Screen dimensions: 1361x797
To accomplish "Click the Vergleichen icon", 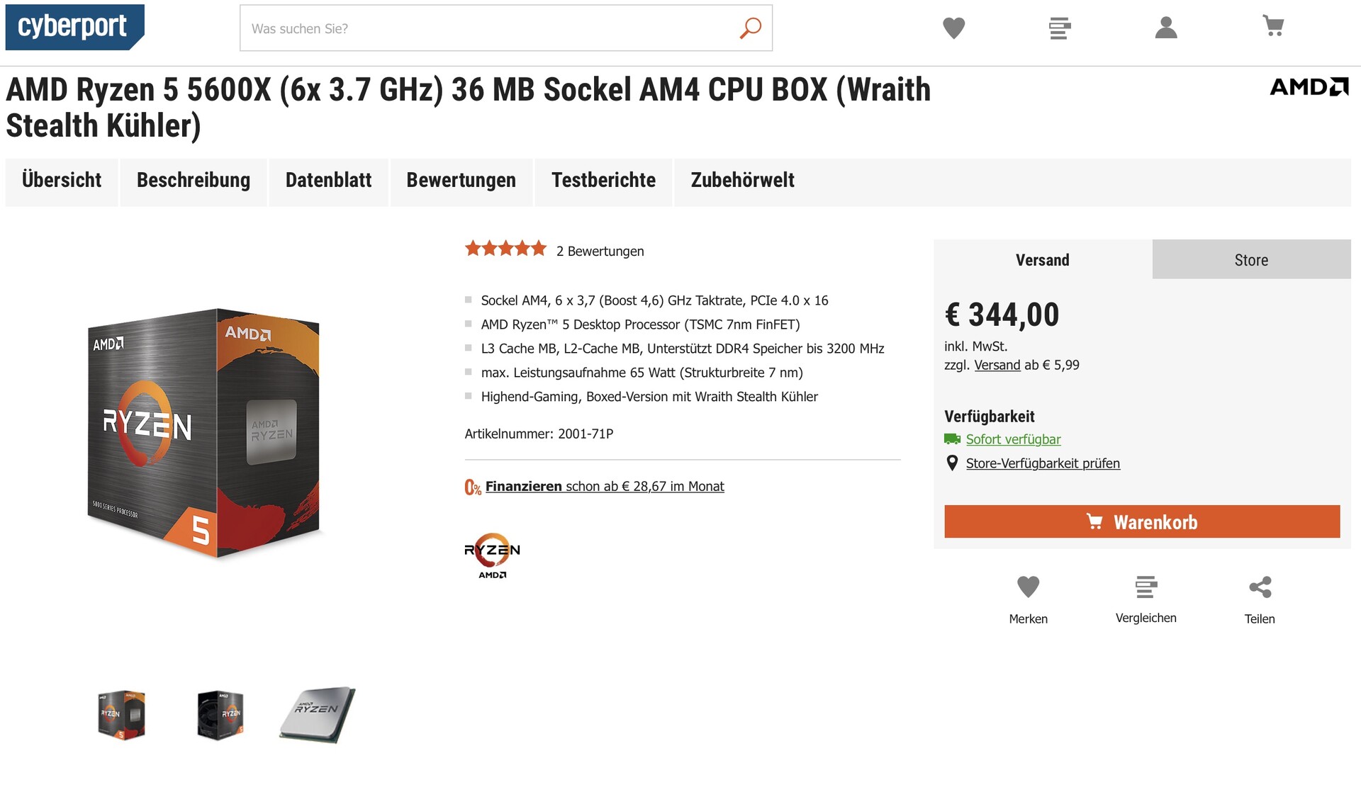I will 1146,587.
